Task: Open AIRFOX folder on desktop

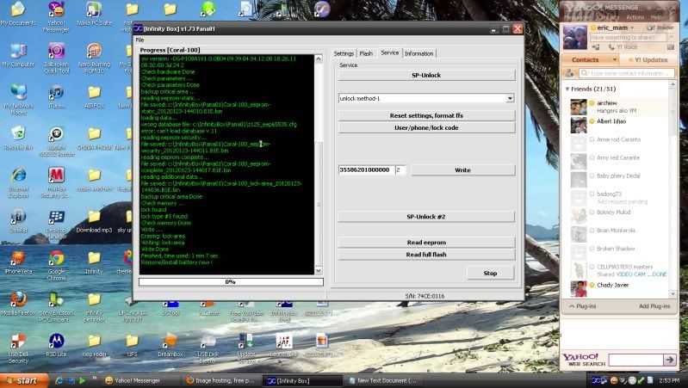Action: (x=94, y=96)
